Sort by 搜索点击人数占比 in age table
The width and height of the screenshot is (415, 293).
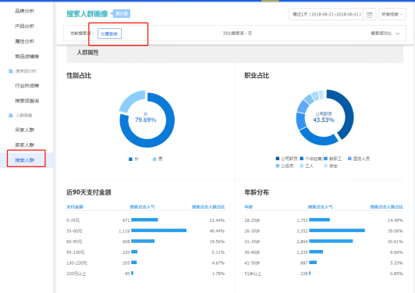click(x=387, y=207)
